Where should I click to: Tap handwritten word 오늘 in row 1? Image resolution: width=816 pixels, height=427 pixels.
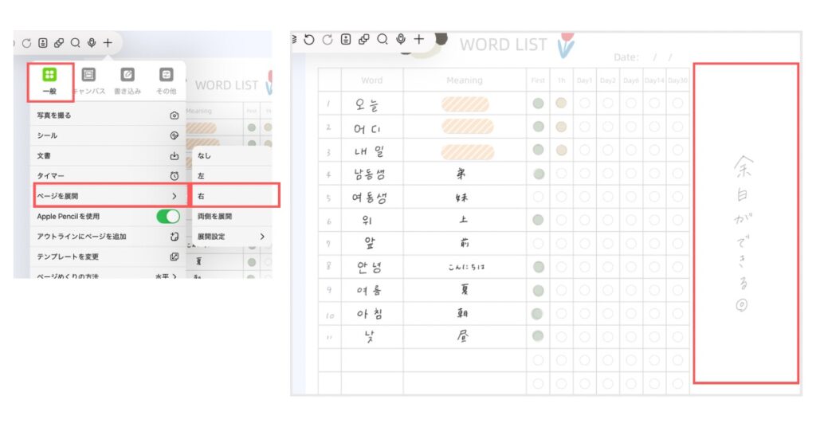pyautogui.click(x=367, y=104)
